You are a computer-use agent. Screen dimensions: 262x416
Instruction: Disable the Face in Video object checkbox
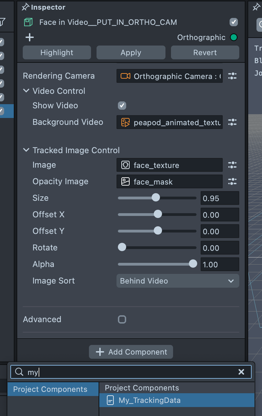tap(234, 22)
